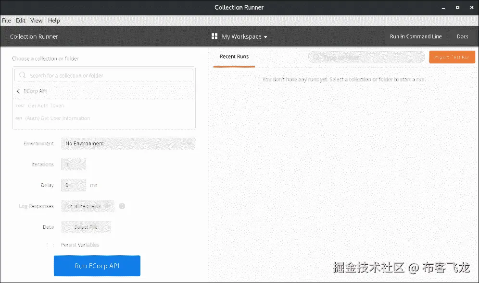Toggle the Persist Variables checkbox
The height and width of the screenshot is (283, 479).
click(x=50, y=245)
